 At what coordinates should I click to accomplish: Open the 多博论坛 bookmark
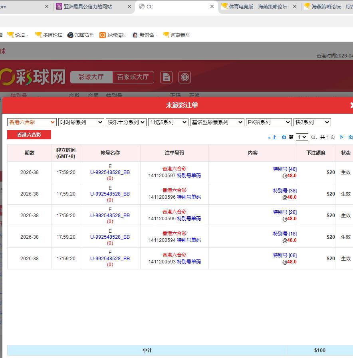pos(49,35)
